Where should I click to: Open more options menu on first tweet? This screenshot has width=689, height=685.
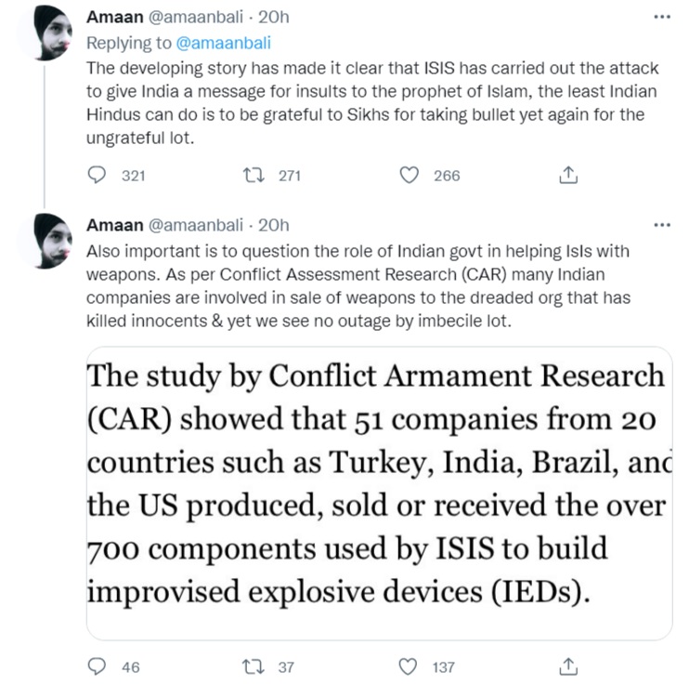(x=661, y=18)
